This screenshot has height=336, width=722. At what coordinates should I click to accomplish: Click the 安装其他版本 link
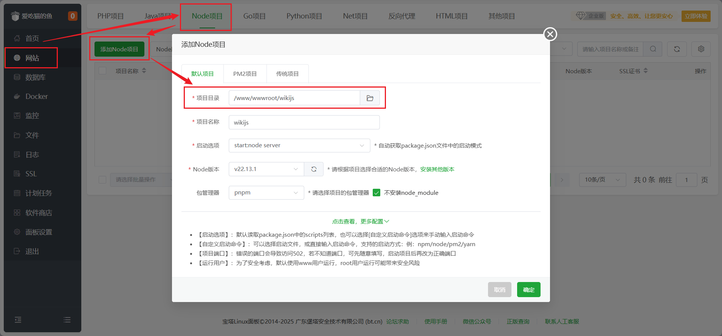pyautogui.click(x=437, y=169)
